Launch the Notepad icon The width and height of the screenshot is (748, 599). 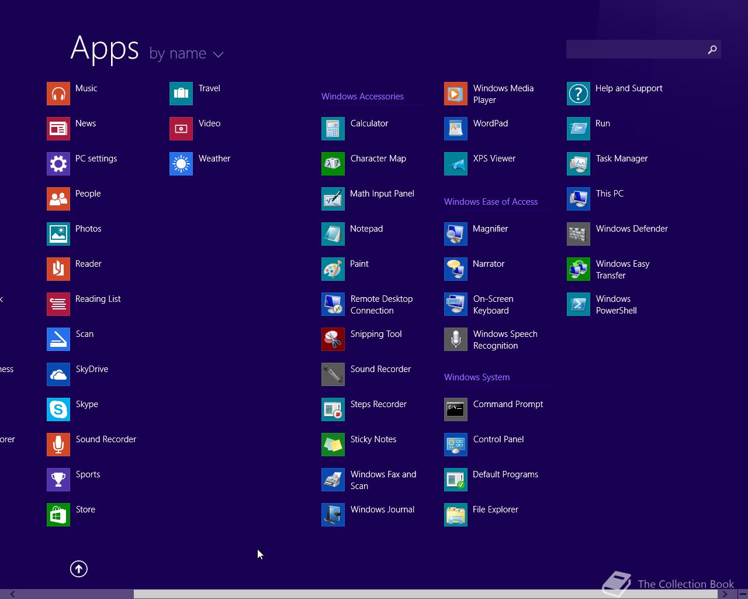[x=333, y=234]
